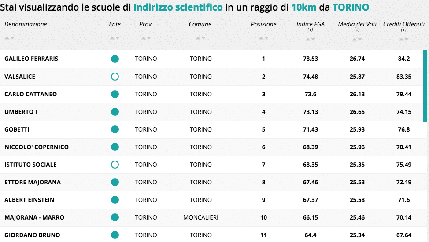Click the Denominazione column header
The height and width of the screenshot is (242, 429).
[26, 24]
